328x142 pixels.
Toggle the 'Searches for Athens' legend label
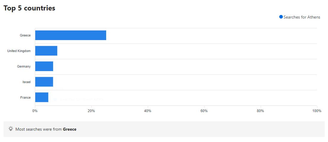302,17
